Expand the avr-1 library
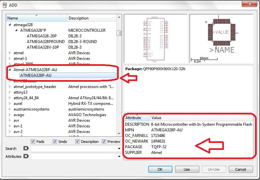 tap(10, 126)
